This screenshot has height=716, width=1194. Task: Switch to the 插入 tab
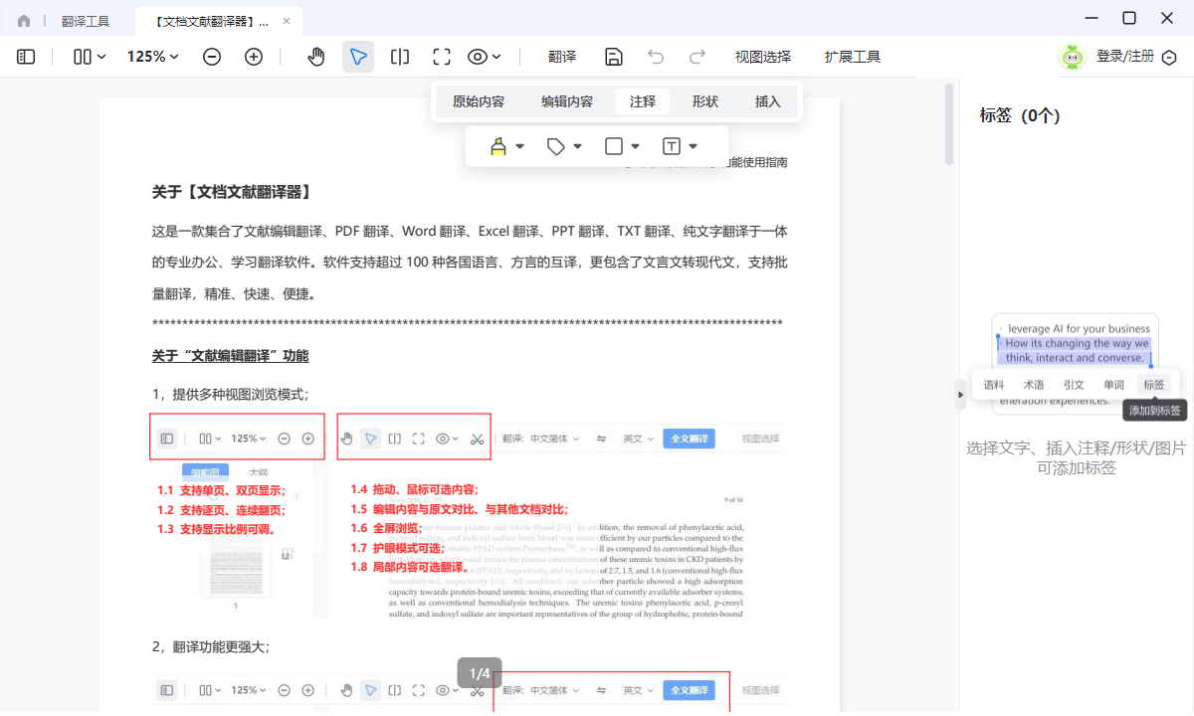(768, 101)
